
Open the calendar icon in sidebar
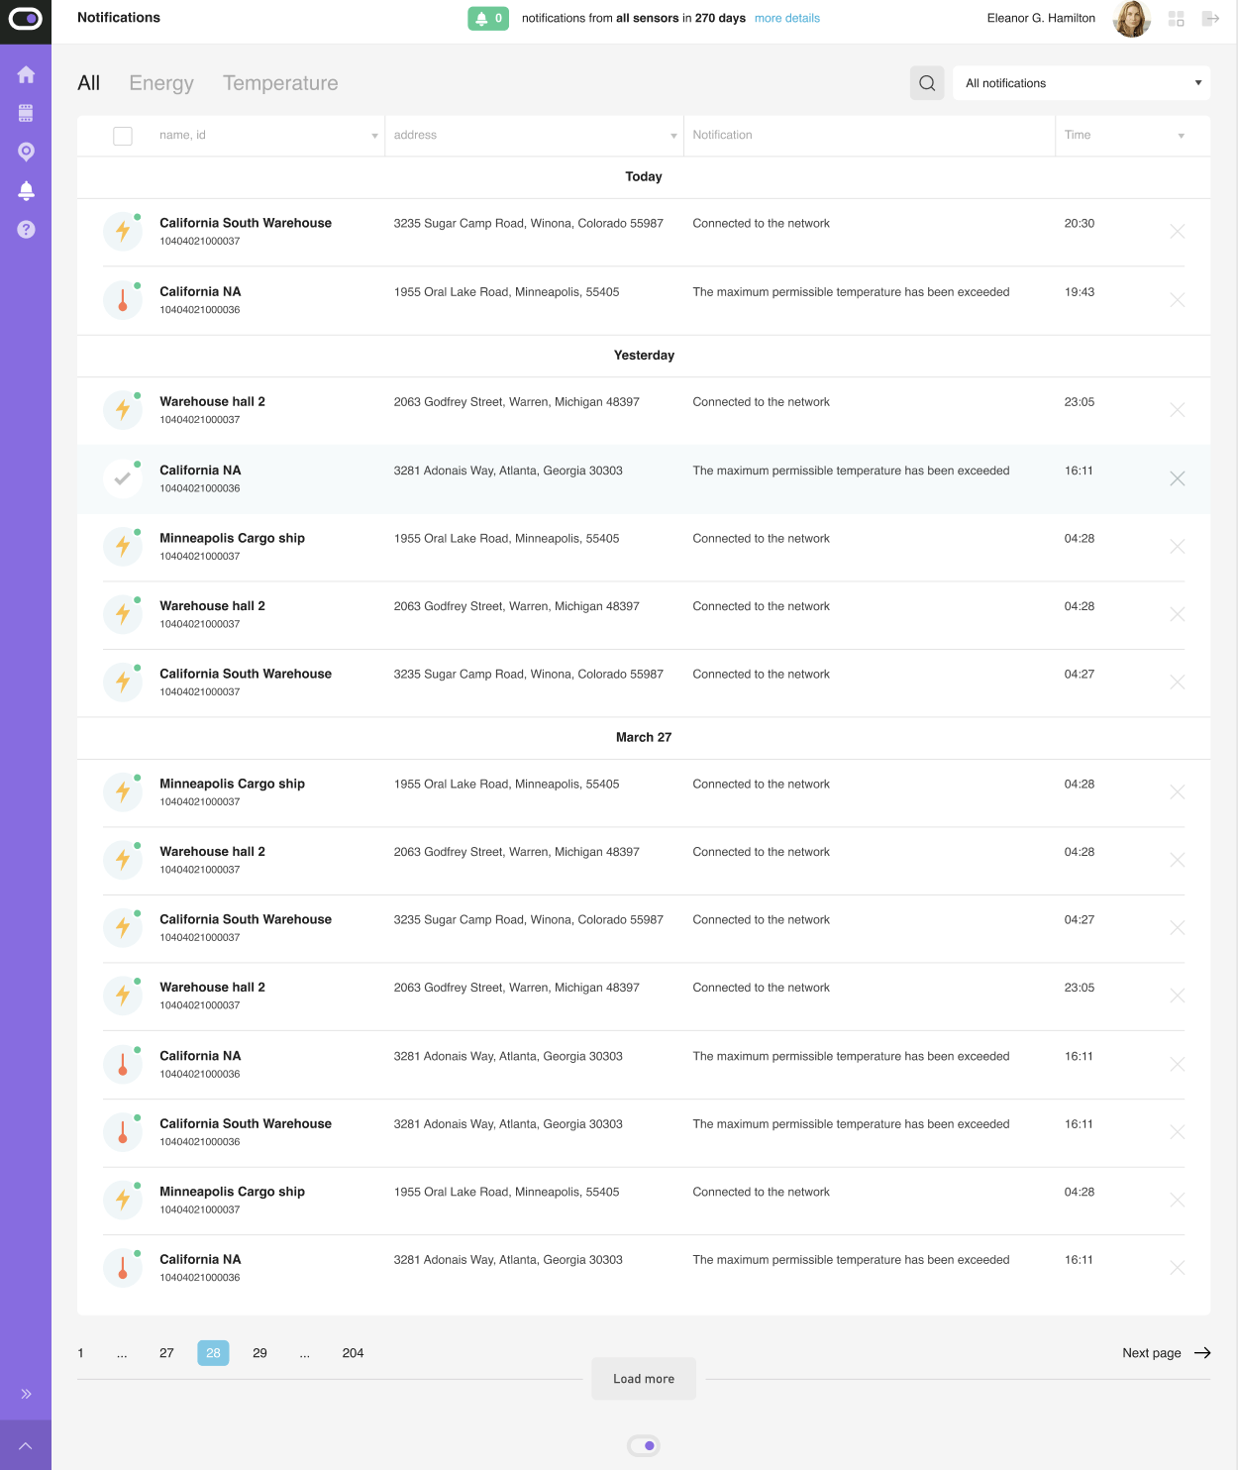click(26, 114)
